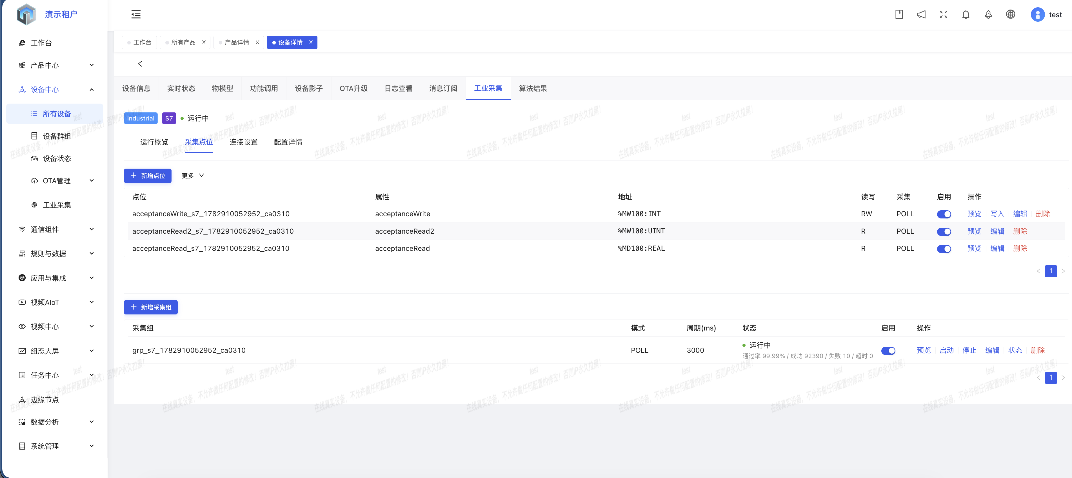
Task: Click 写入 for acceptanceWrite point
Action: click(x=997, y=214)
